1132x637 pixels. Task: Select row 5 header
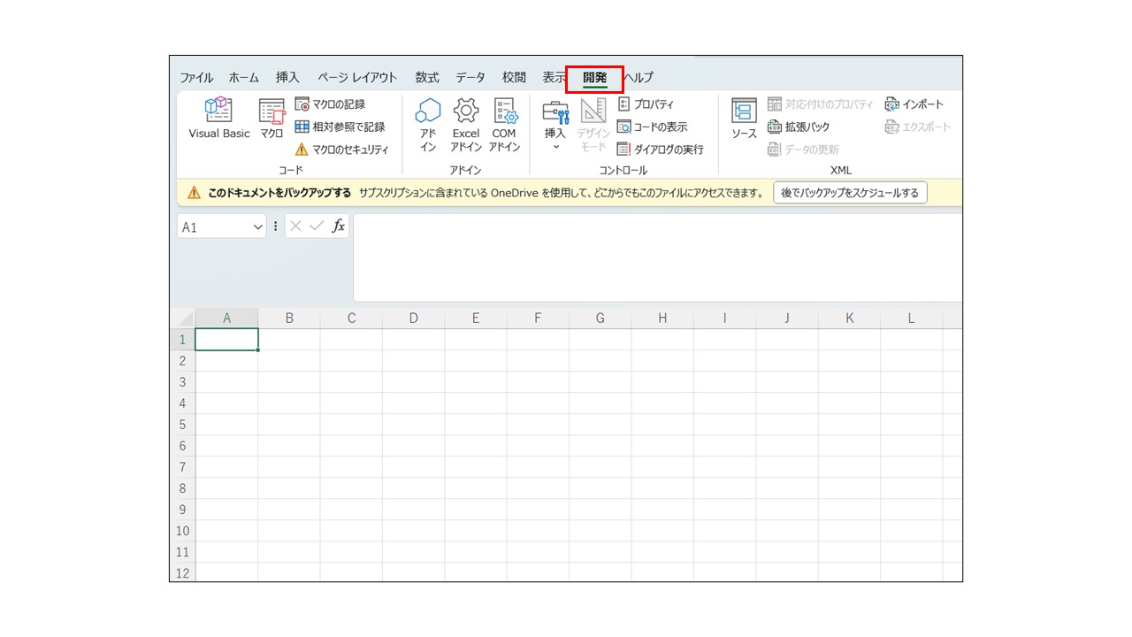pyautogui.click(x=183, y=425)
